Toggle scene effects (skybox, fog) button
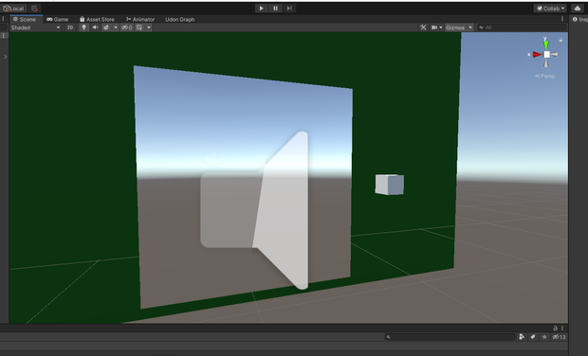This screenshot has width=588, height=356. [106, 27]
